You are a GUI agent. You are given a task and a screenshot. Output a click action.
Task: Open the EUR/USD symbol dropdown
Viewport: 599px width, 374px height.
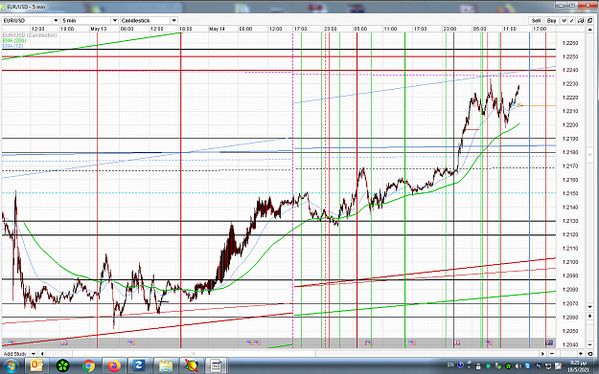coord(30,21)
